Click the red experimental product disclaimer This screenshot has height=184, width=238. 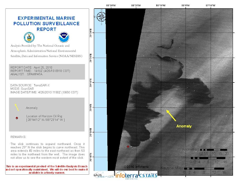tap(46, 170)
